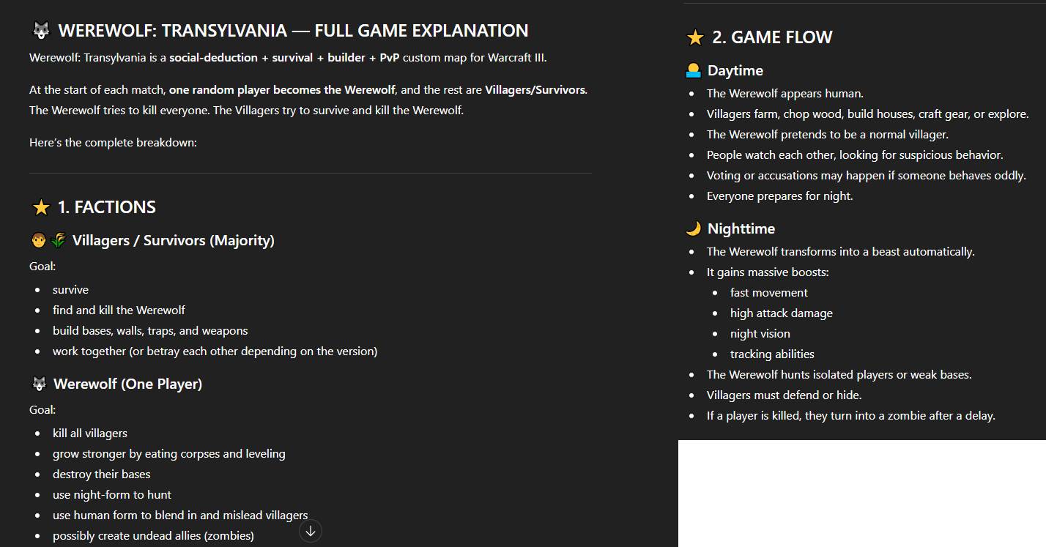Screen dimensions: 1046x547
Task: Click the wheat emoji beside Villagers / Survivors
Action: click(x=58, y=240)
